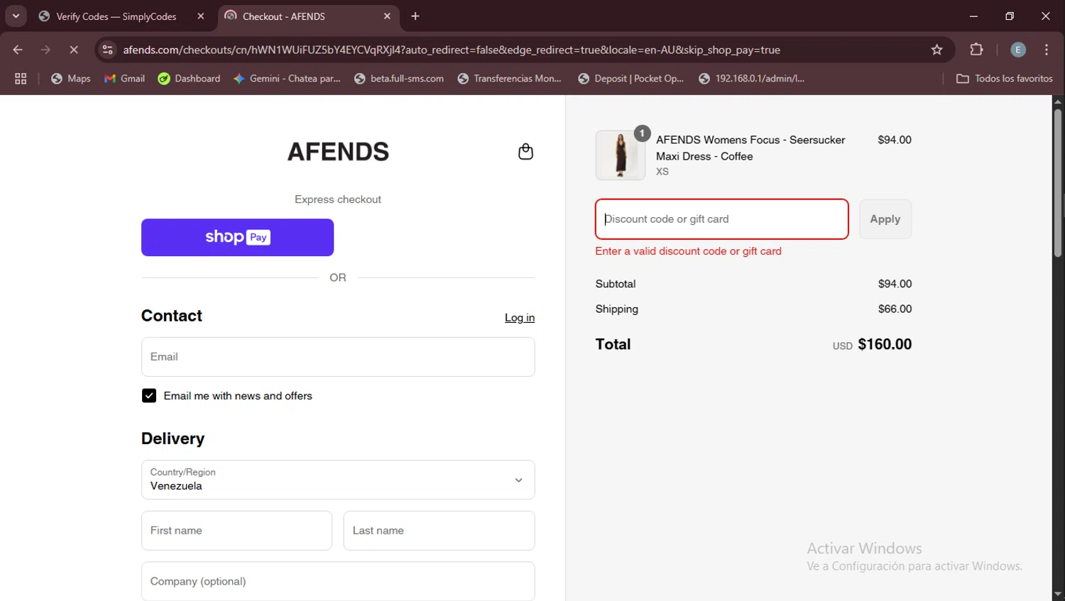
Task: Focus the Discount code or gift card field
Action: point(722,219)
